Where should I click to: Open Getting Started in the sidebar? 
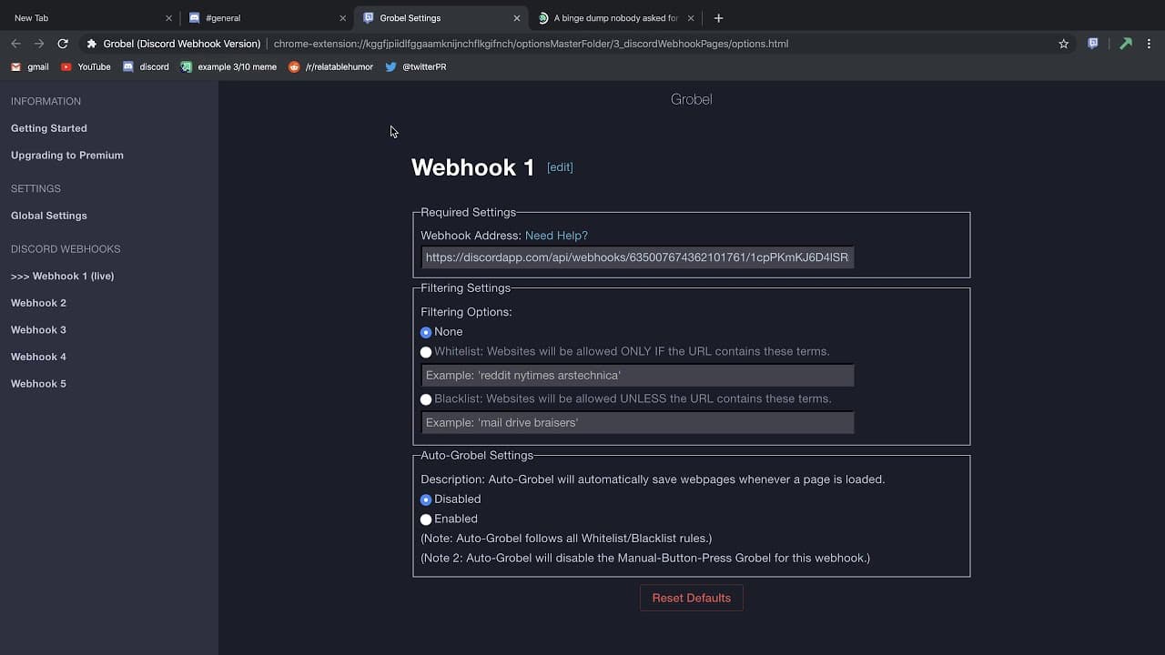[49, 128]
